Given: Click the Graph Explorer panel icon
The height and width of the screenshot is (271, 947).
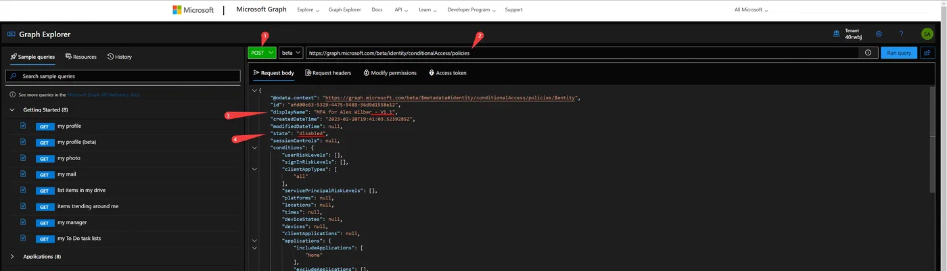Looking at the screenshot, I should (x=11, y=34).
